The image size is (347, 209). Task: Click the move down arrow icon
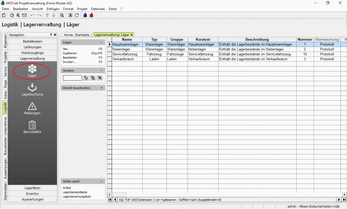[53, 15]
